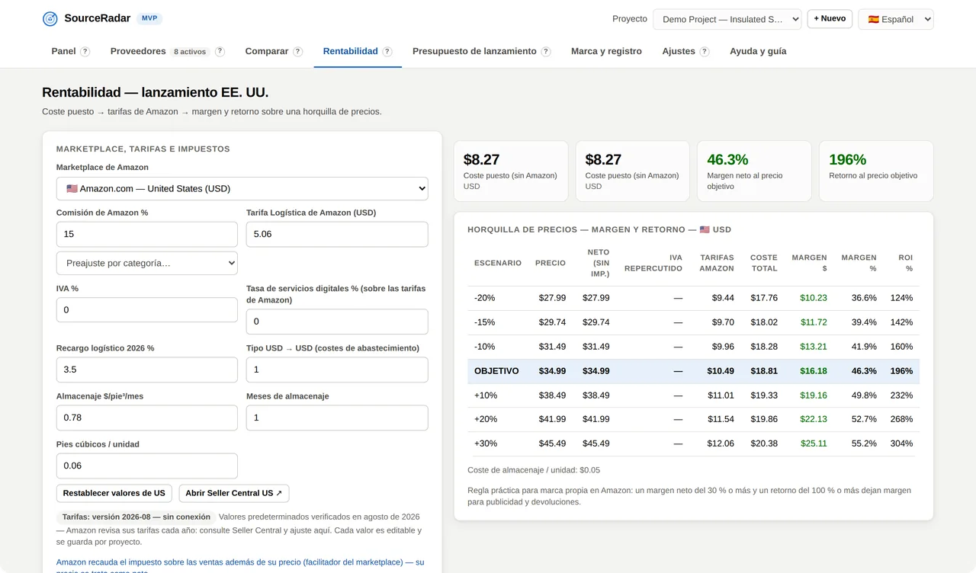This screenshot has height=573, width=976.
Task: Open the Proyecto selector dropdown
Action: (x=727, y=19)
